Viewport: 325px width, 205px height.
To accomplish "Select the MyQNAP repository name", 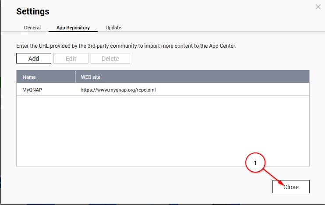I will coord(32,90).
